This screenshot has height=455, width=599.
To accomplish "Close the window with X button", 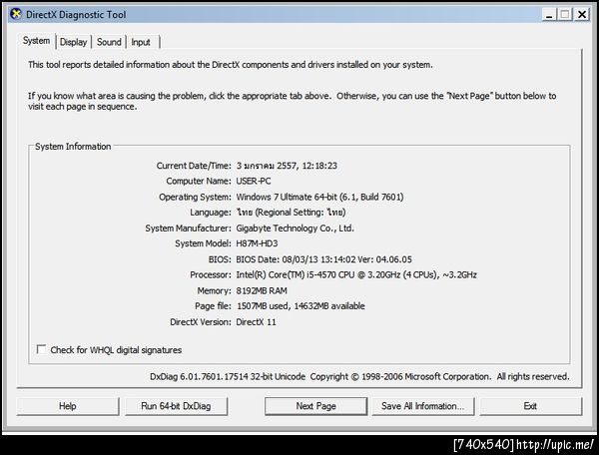I will (x=582, y=15).
